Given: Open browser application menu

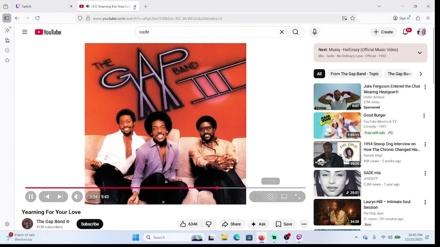Looking at the screenshot, I should point(428,18).
